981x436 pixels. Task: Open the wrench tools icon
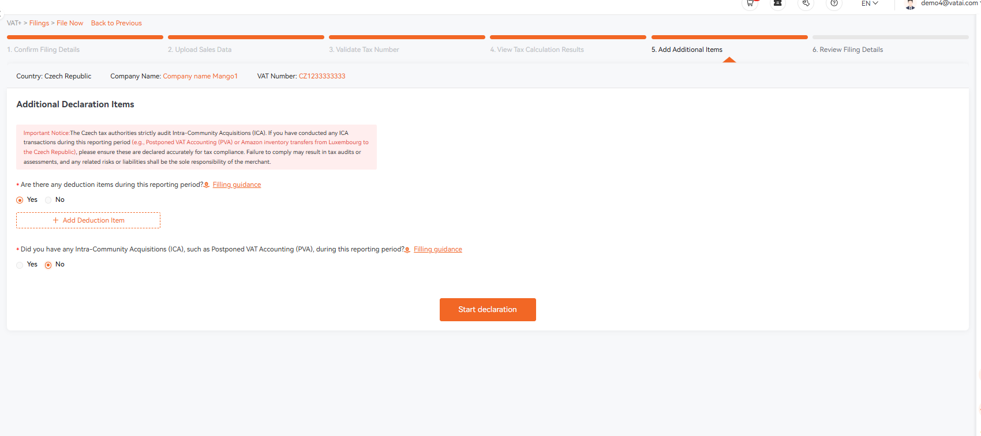[806, 3]
